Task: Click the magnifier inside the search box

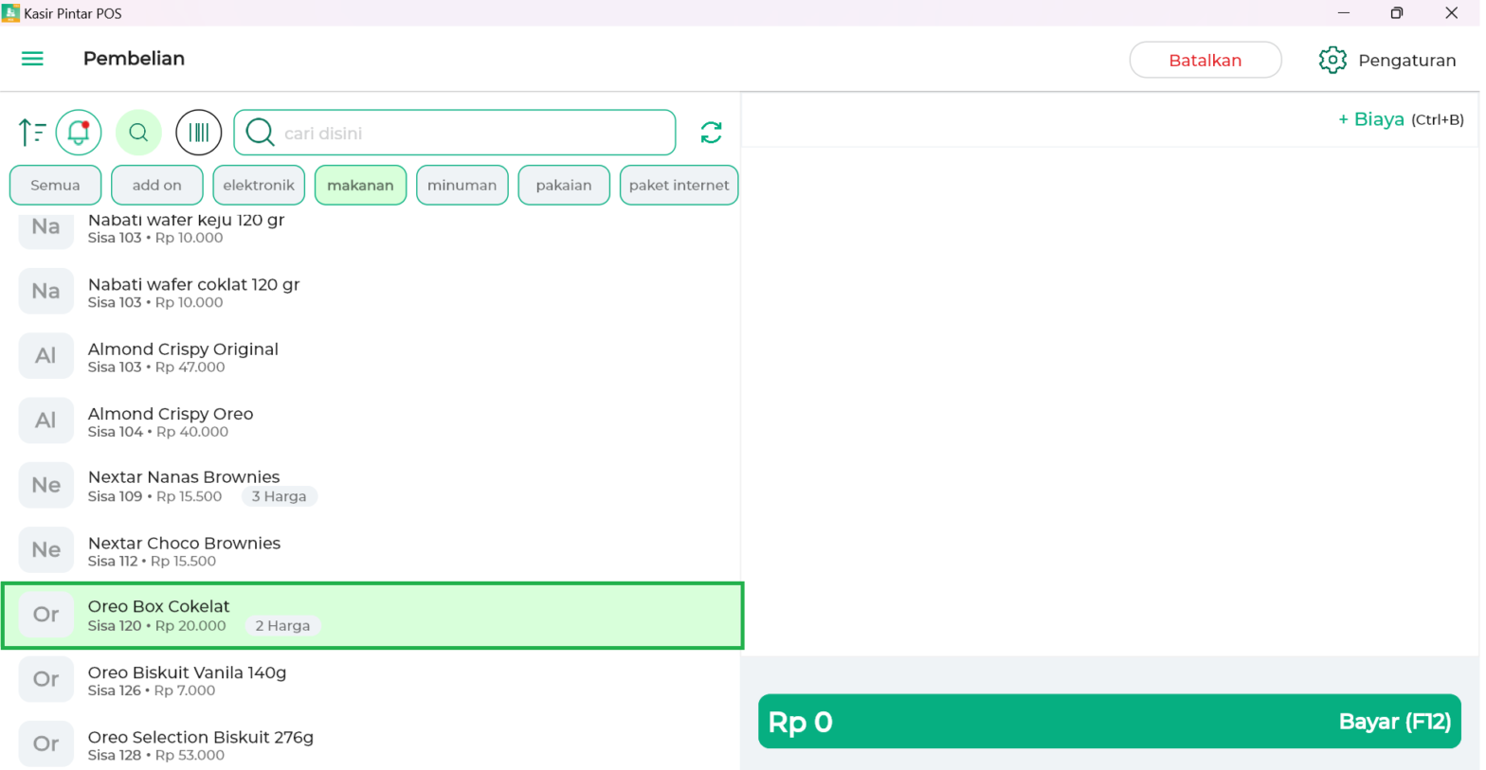Action: [x=259, y=132]
